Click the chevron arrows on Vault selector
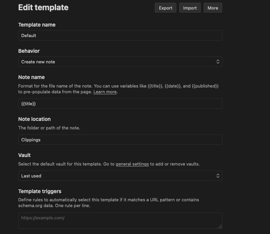The height and width of the screenshot is (234, 270). pyautogui.click(x=218, y=176)
